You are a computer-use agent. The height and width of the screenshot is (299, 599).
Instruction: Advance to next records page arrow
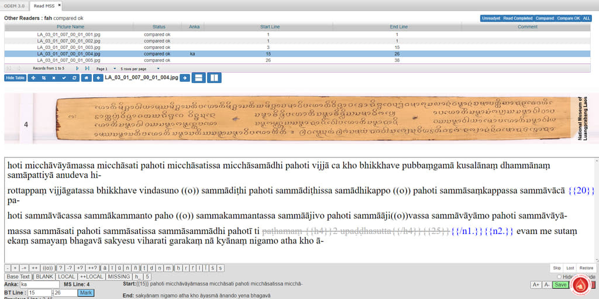pyautogui.click(x=77, y=68)
